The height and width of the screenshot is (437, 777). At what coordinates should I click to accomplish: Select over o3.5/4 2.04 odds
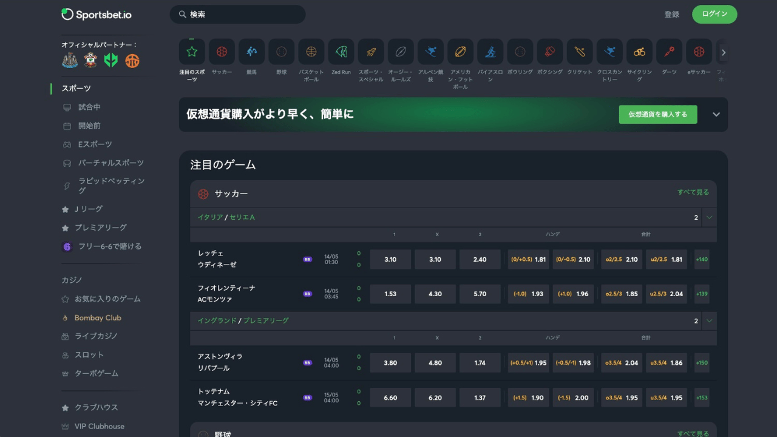[x=622, y=363]
